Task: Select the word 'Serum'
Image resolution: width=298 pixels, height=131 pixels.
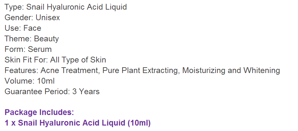Action: (x=40, y=49)
